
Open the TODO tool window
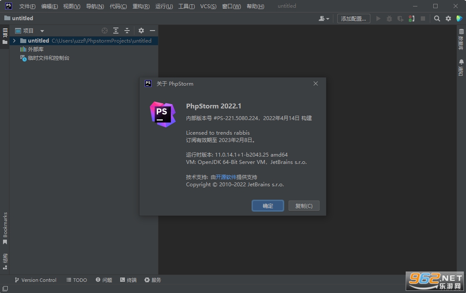(x=77, y=280)
